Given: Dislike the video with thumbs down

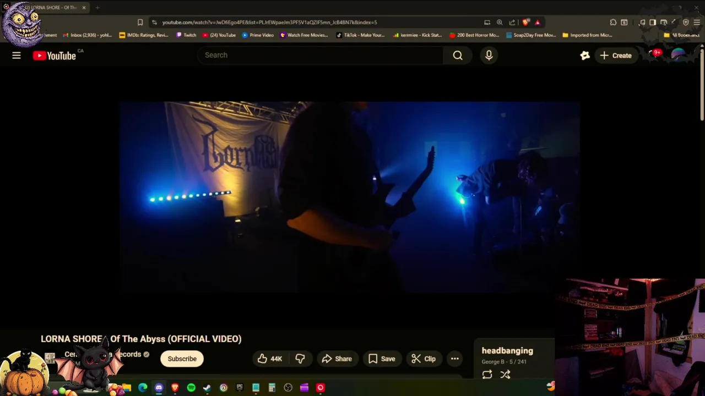Looking at the screenshot, I should [x=300, y=359].
